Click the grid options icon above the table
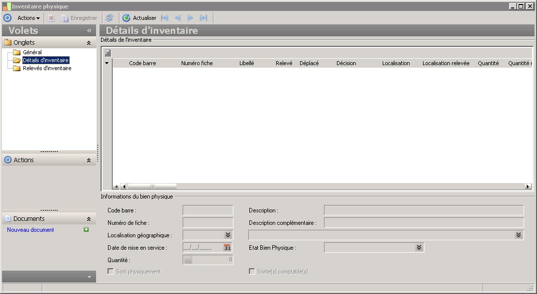 point(108,53)
